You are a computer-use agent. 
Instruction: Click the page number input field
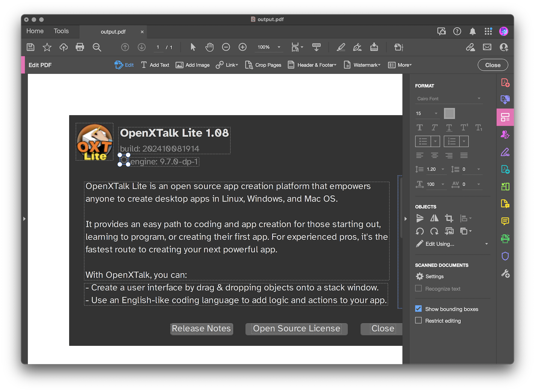click(158, 47)
